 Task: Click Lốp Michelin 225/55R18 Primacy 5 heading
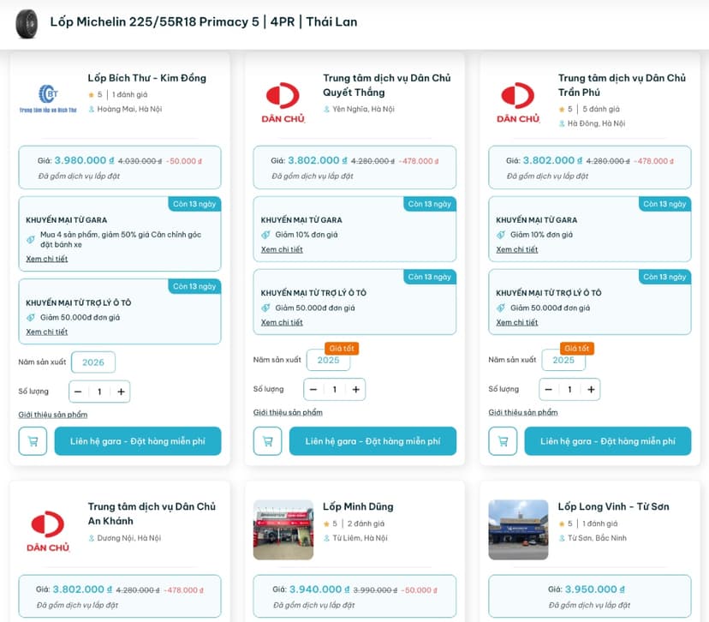click(204, 21)
